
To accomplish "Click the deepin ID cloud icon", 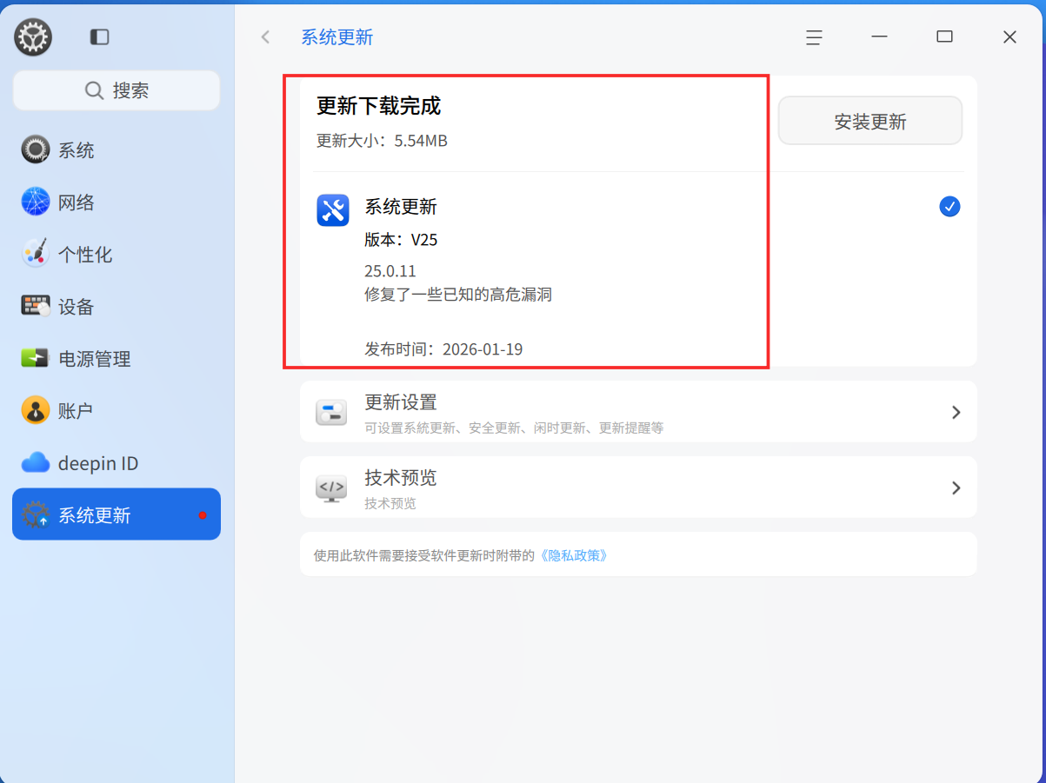I will (36, 462).
